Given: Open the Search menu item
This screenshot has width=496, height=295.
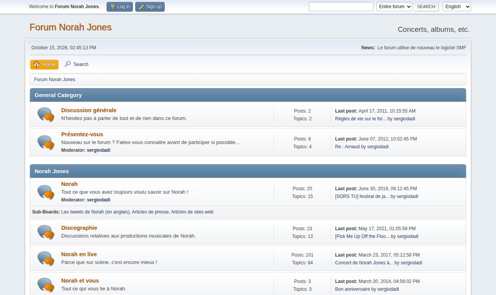Looking at the screenshot, I should click(x=77, y=64).
